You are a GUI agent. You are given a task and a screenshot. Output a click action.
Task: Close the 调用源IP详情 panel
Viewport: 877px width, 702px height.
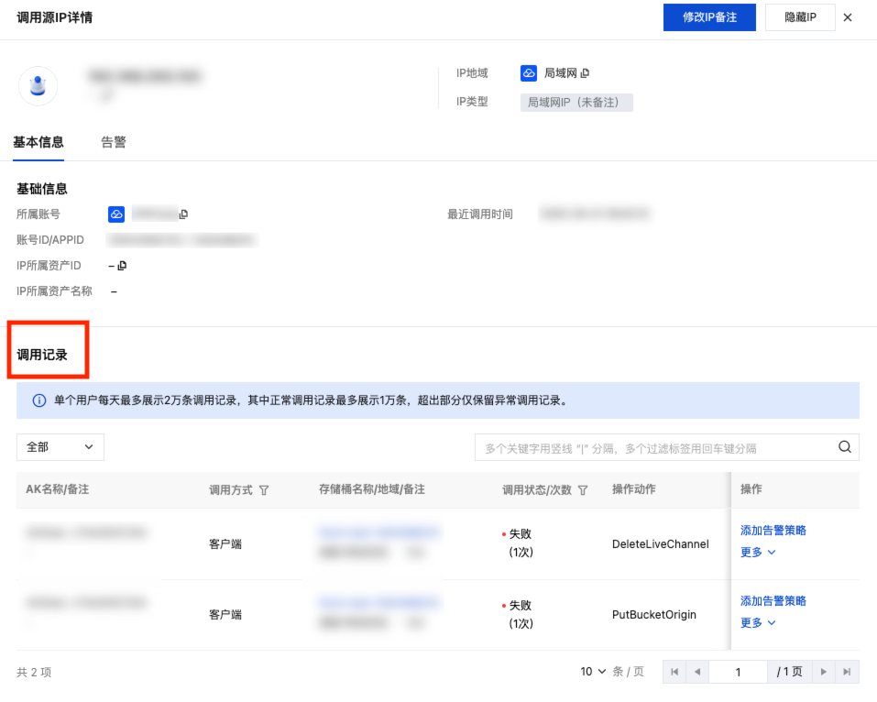pos(848,17)
